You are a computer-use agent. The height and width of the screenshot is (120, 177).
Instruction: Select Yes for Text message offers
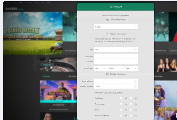coord(121,104)
